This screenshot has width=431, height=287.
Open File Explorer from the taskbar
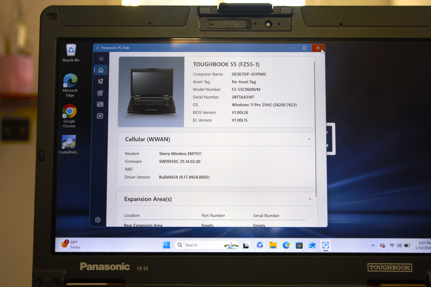pyautogui.click(x=273, y=245)
